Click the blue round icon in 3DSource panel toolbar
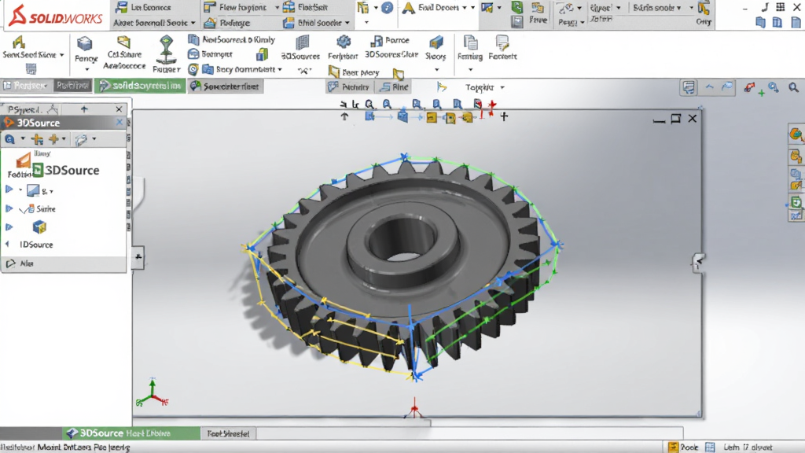 (9, 139)
